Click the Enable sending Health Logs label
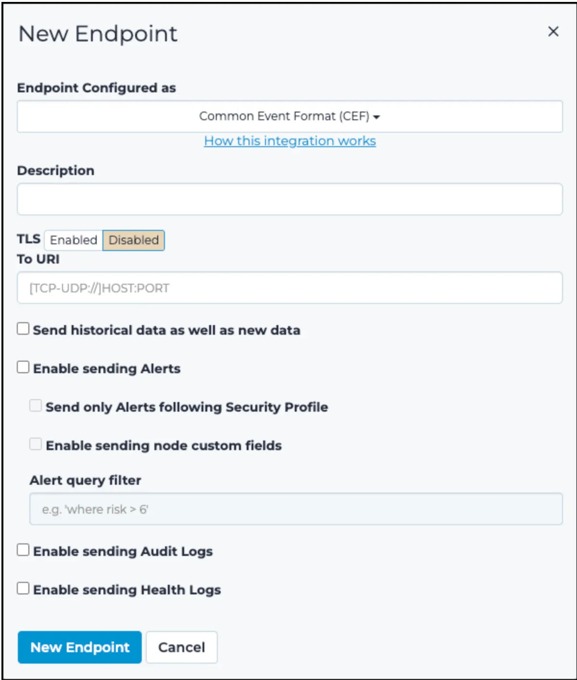 127,590
